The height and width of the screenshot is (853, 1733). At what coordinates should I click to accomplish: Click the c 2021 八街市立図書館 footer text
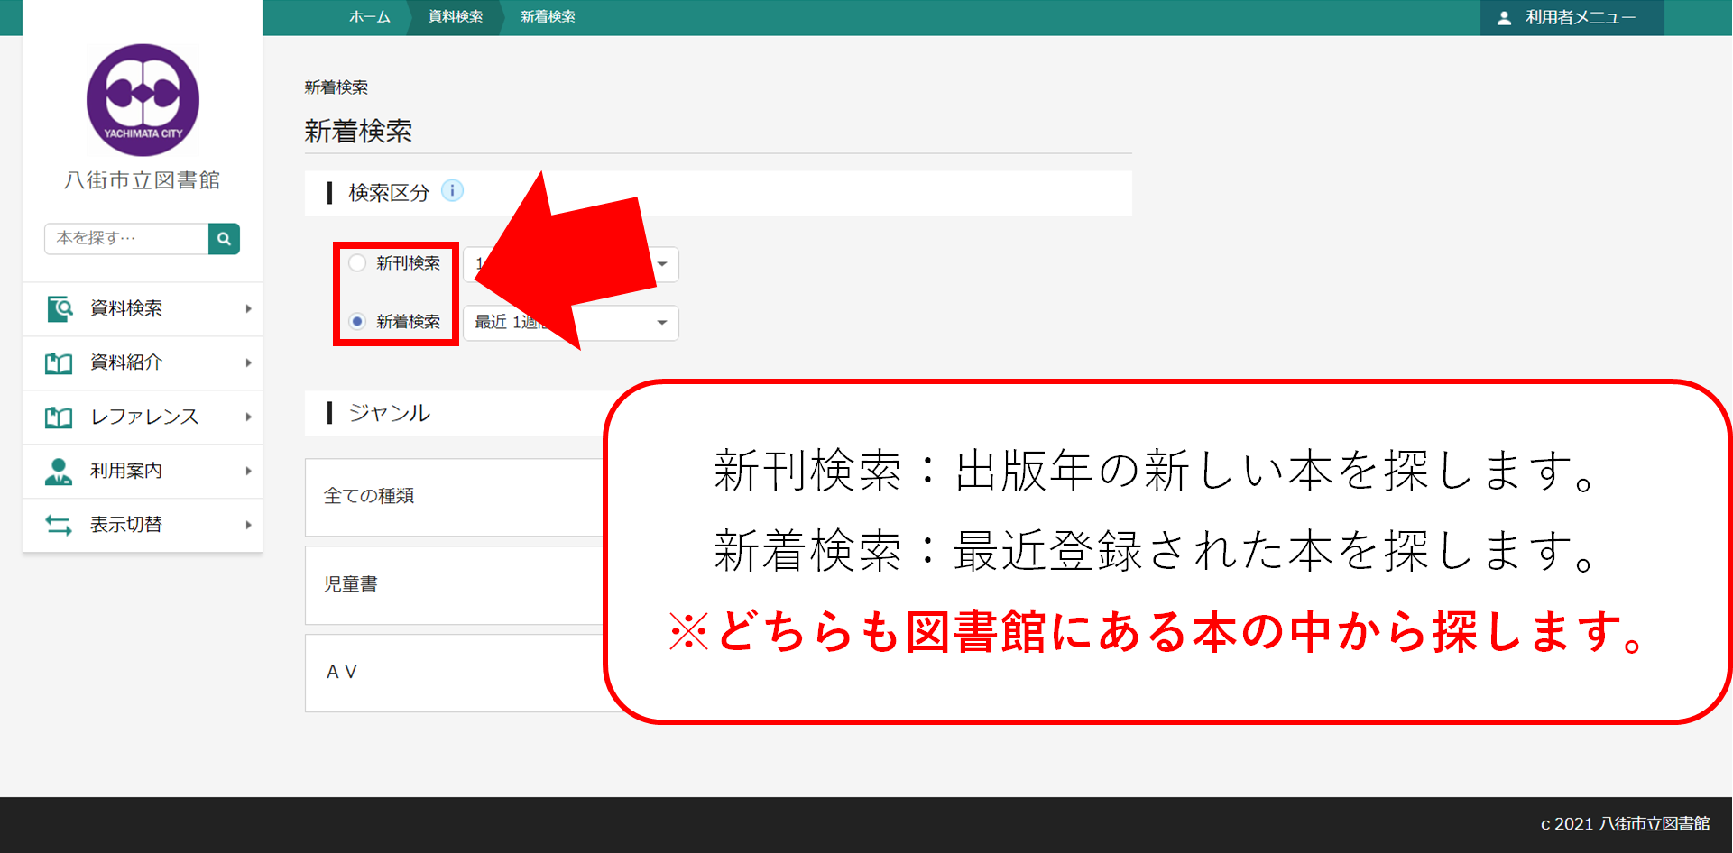[1625, 824]
